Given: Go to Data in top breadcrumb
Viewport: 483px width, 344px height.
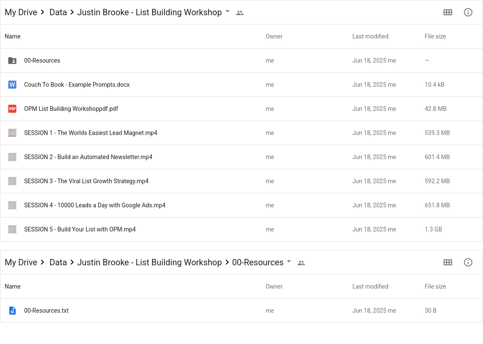Looking at the screenshot, I should point(58,12).
